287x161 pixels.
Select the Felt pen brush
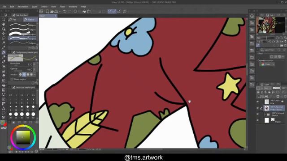[x=22, y=30]
